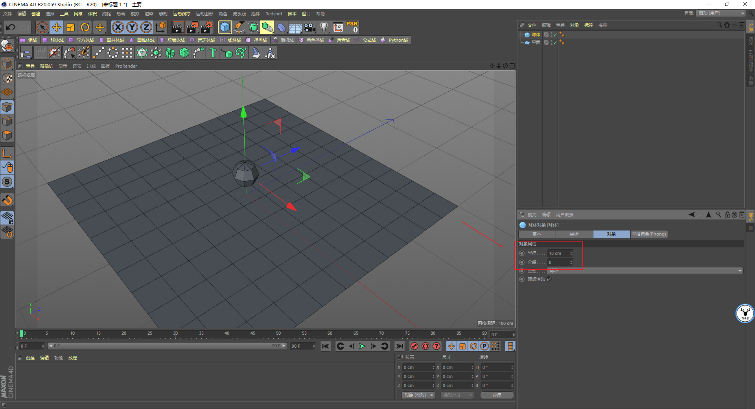Click the record keyframe red key icon
755x409 pixels.
414,346
